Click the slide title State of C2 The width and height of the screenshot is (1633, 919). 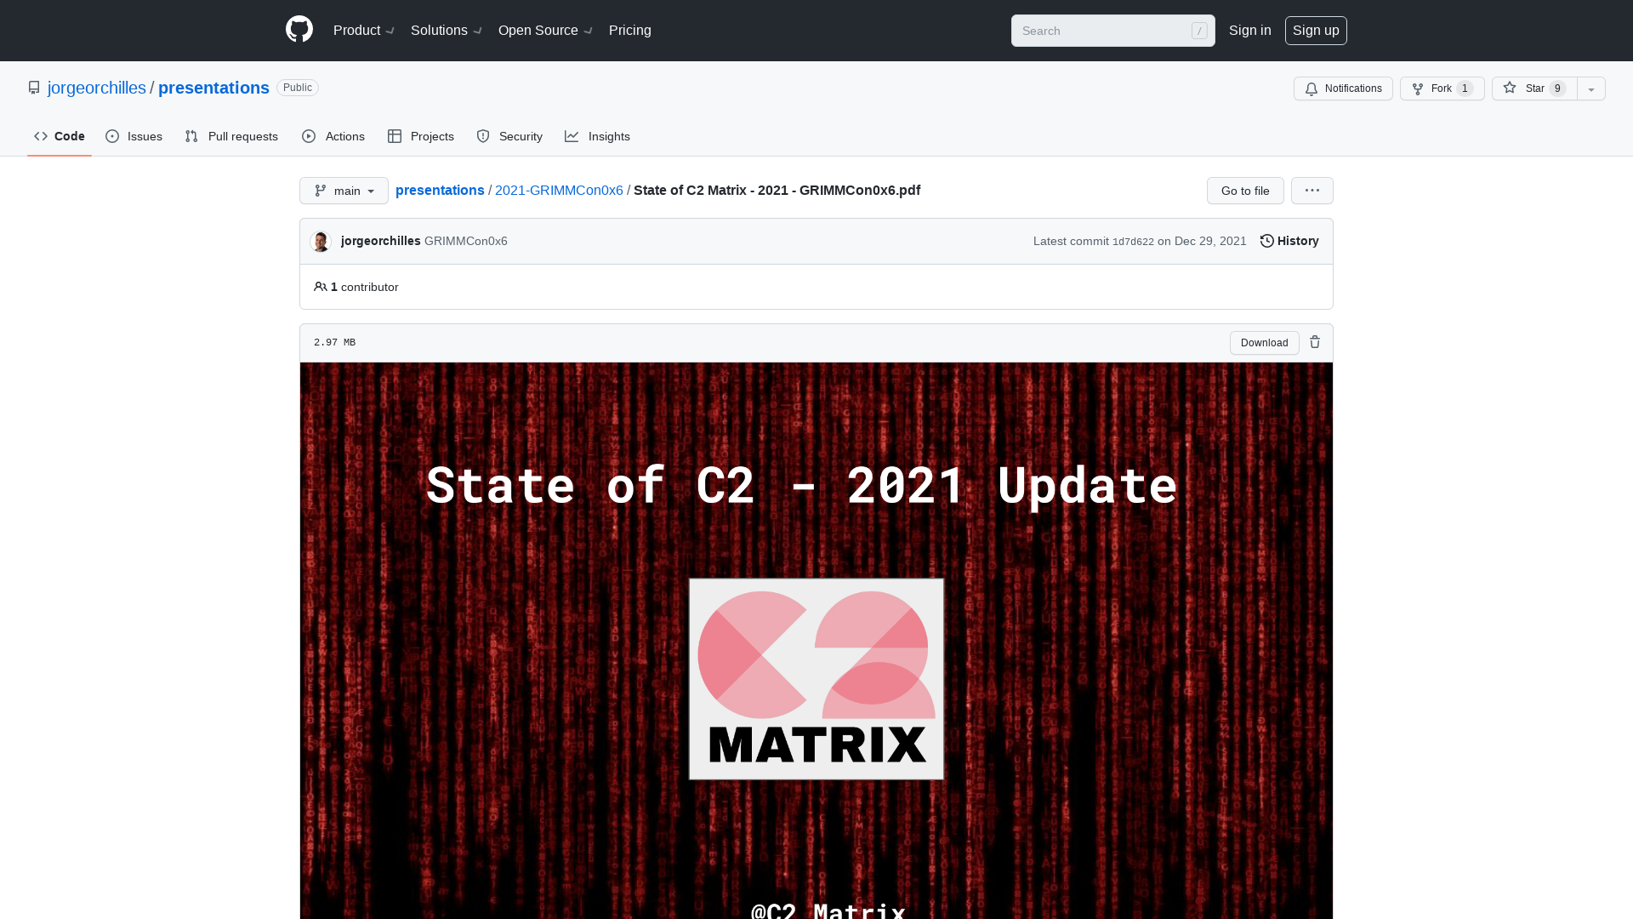(801, 485)
